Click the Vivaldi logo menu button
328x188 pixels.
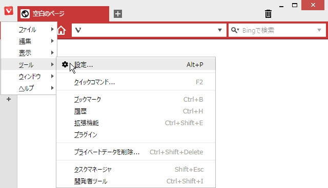pyautogui.click(x=9, y=11)
